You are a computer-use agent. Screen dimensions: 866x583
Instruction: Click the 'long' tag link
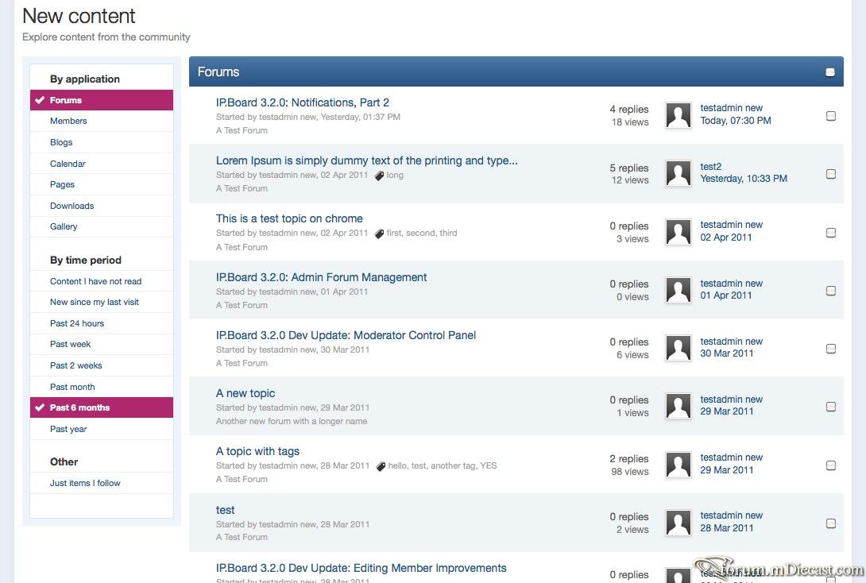[x=395, y=175]
